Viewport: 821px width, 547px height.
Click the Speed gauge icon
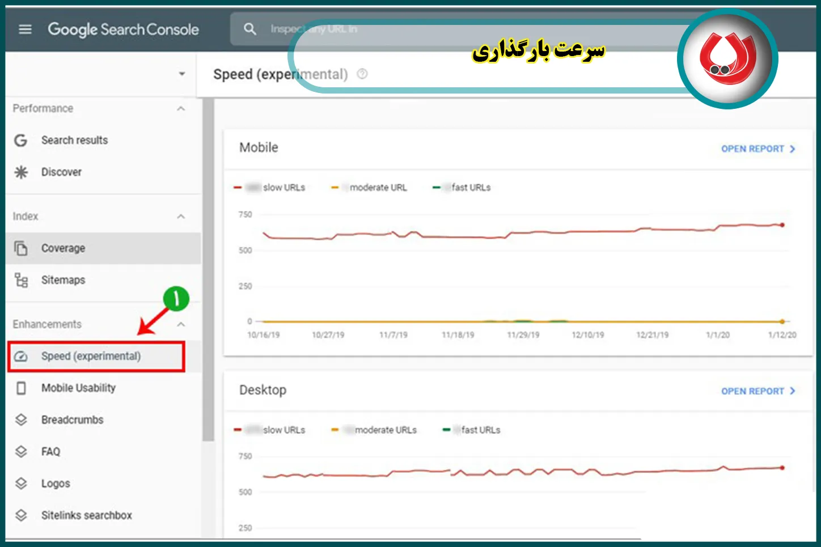20,357
